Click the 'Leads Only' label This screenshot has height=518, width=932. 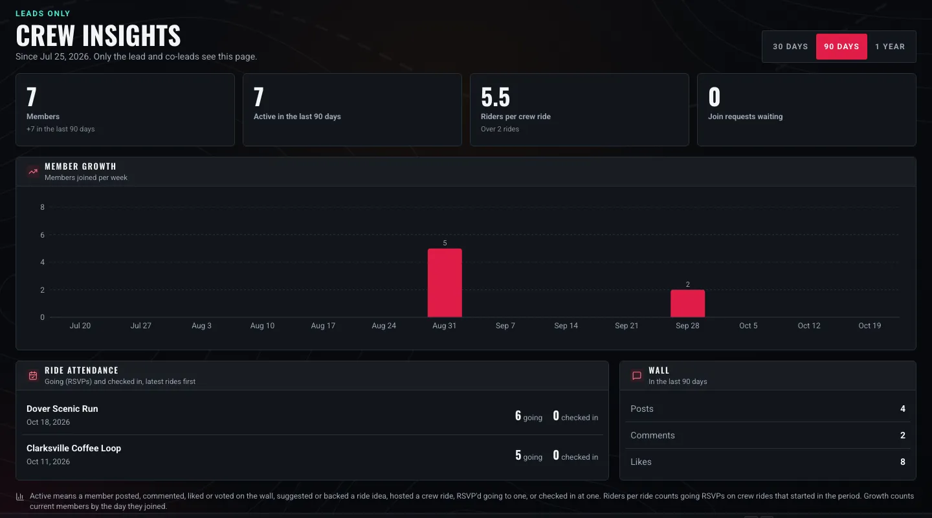[43, 14]
